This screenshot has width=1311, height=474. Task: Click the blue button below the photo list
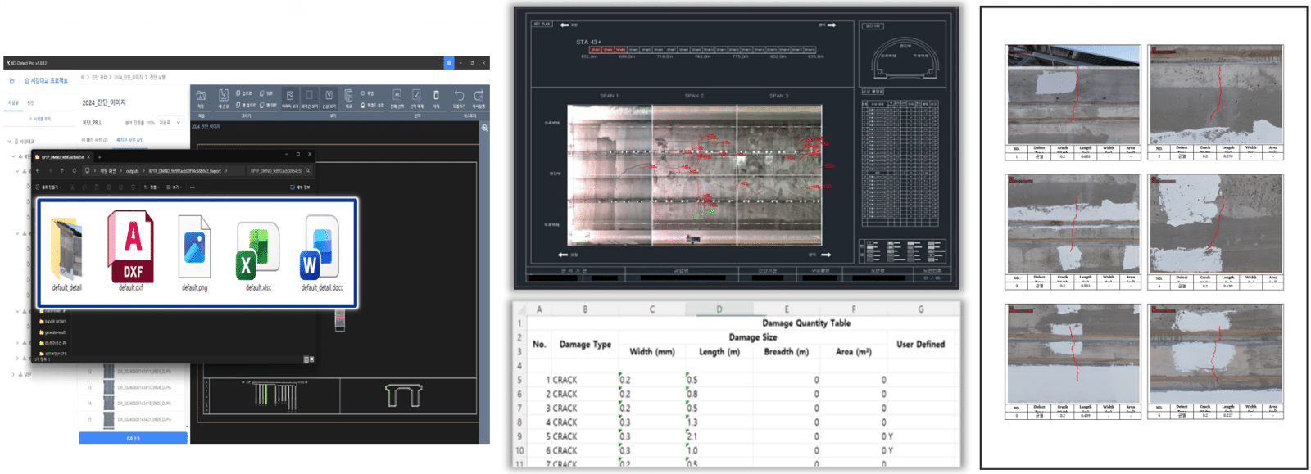tap(133, 438)
